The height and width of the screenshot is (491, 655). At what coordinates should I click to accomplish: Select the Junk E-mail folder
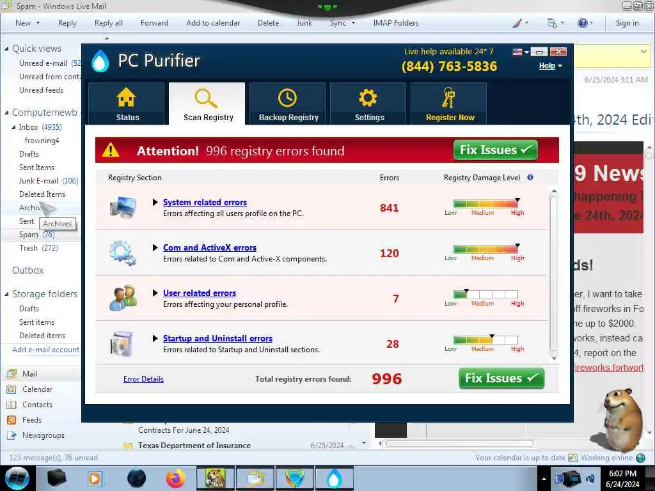coord(49,181)
